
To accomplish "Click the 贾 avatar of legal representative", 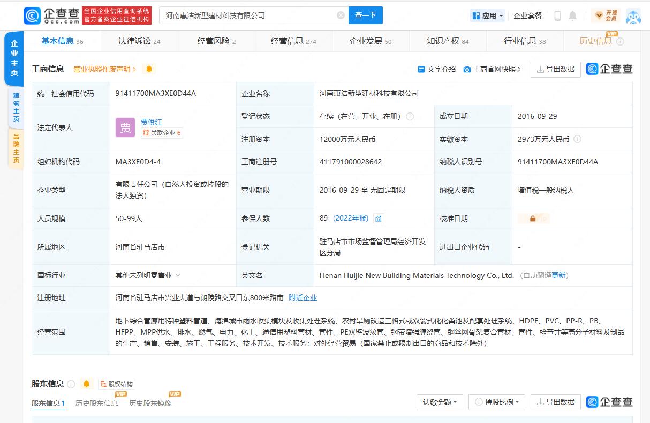I will (125, 127).
